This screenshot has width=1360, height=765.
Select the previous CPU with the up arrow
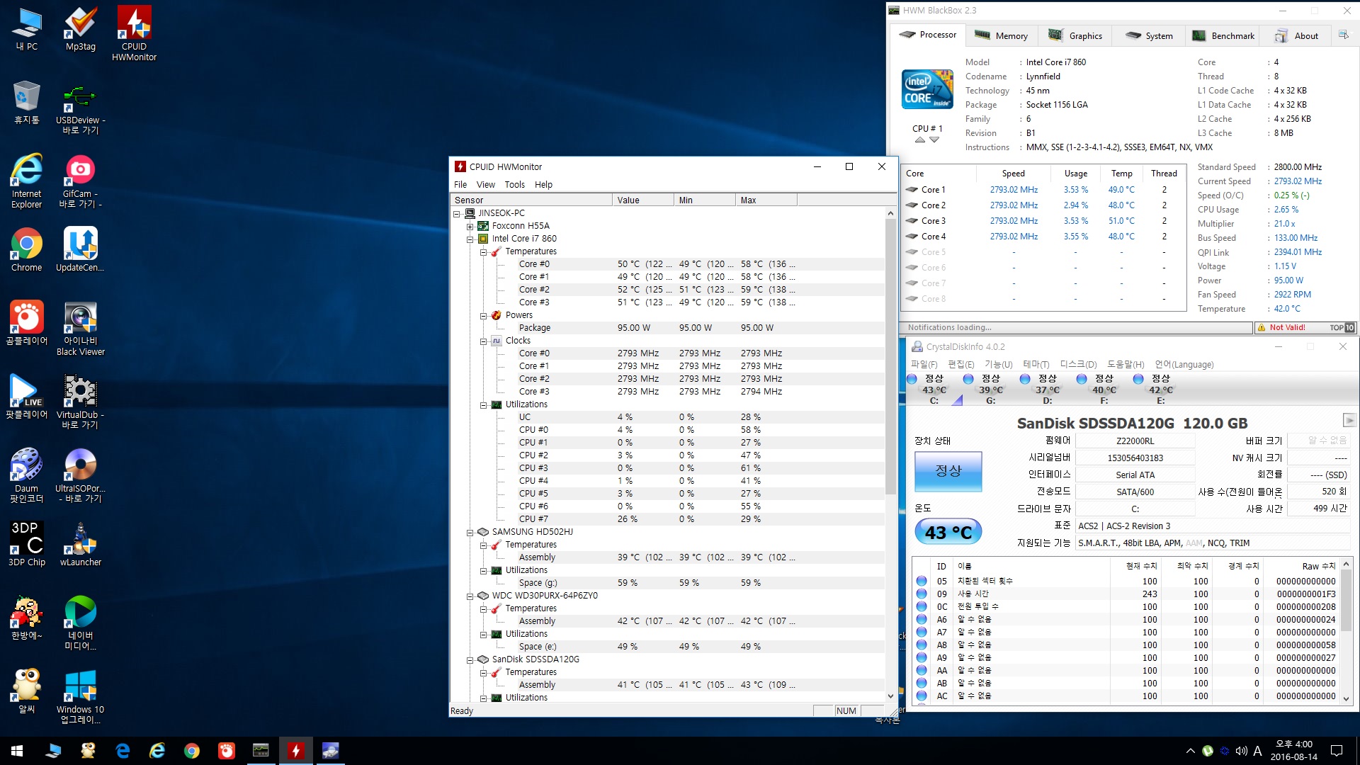(x=919, y=140)
